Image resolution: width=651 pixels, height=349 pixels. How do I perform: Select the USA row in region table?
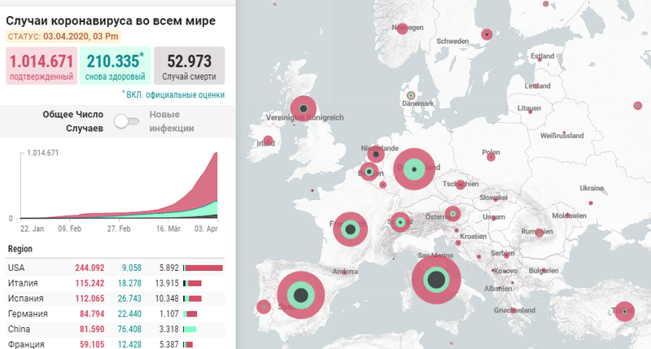click(114, 268)
